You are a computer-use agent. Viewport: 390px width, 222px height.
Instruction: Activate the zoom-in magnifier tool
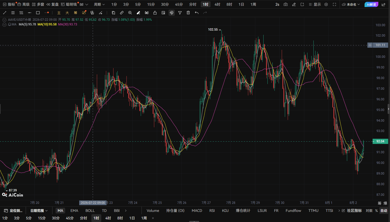pyautogui.click(x=130, y=13)
